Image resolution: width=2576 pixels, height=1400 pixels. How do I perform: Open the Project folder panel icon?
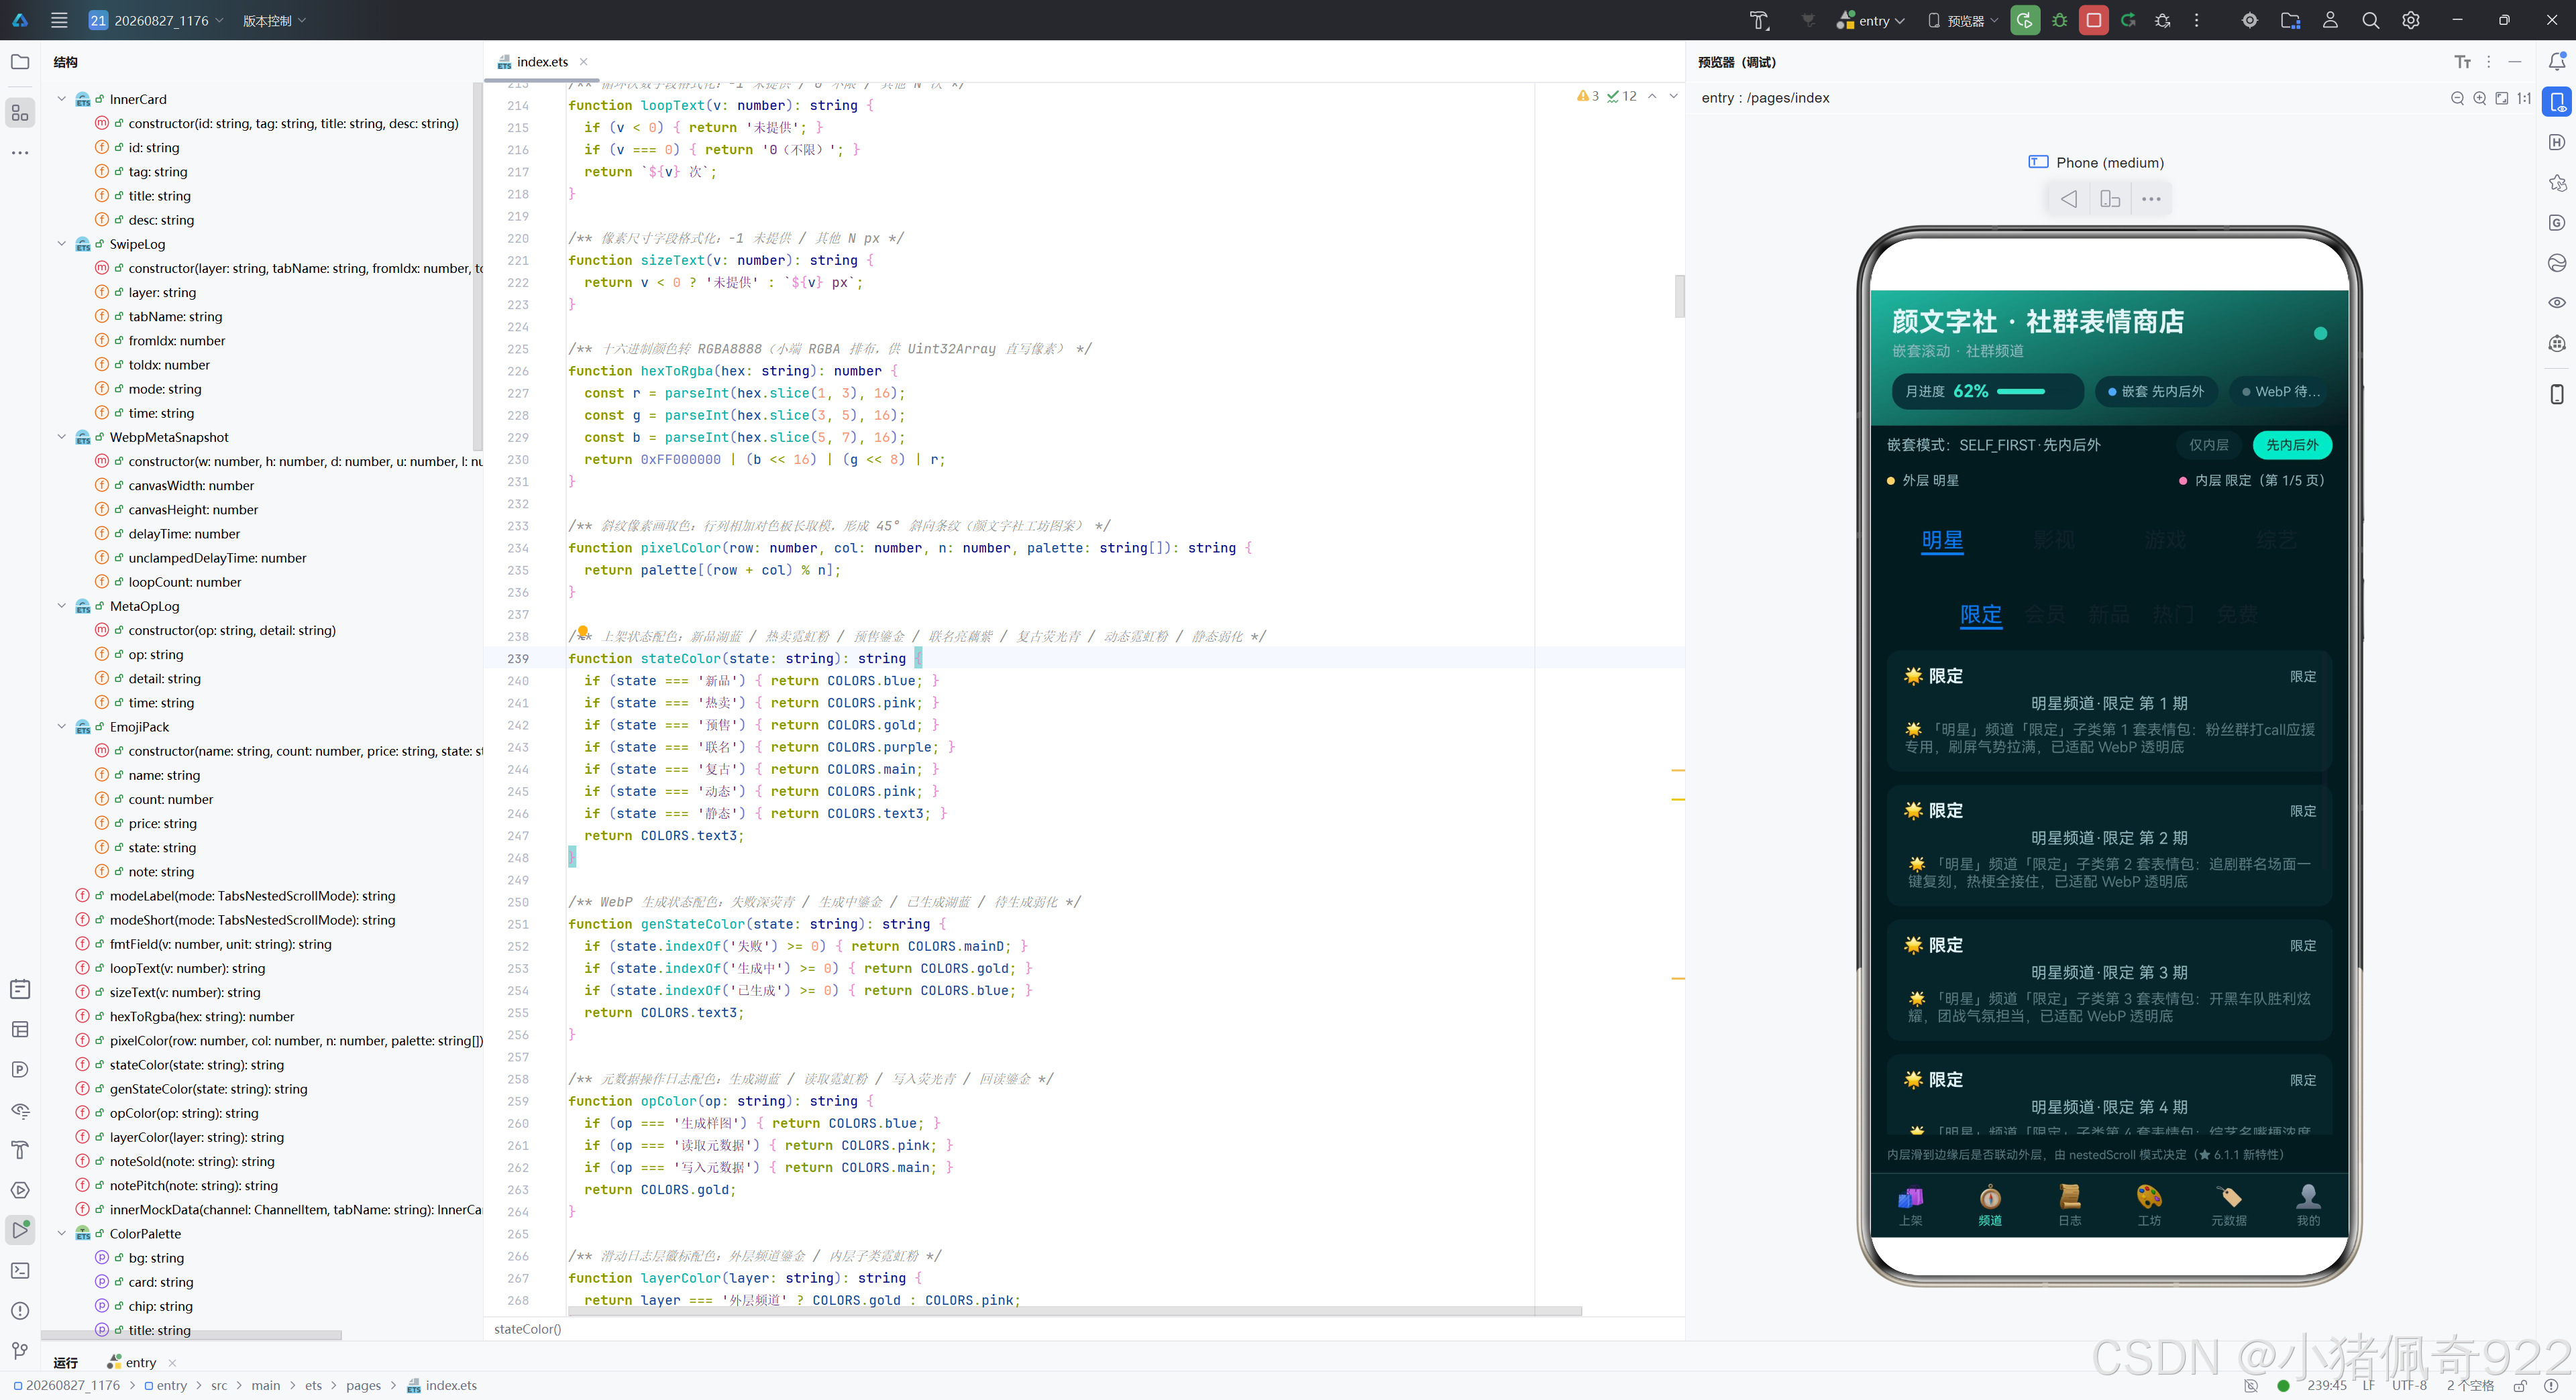point(20,62)
